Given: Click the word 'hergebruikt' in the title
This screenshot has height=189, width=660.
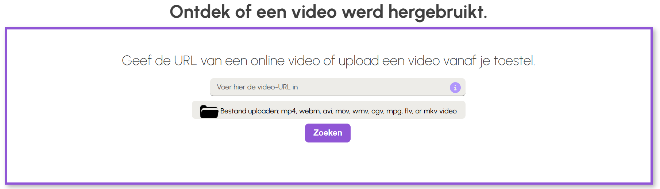Looking at the screenshot, I should point(436,12).
